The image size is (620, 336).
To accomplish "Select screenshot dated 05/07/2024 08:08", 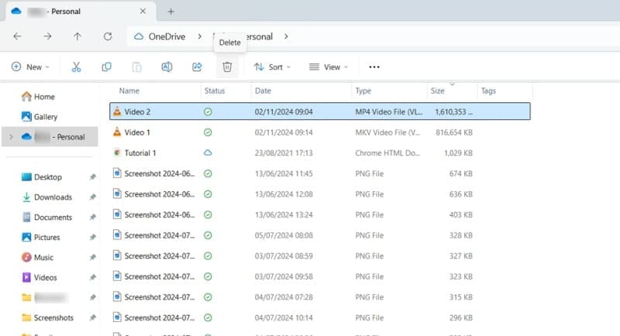I will (x=320, y=235).
